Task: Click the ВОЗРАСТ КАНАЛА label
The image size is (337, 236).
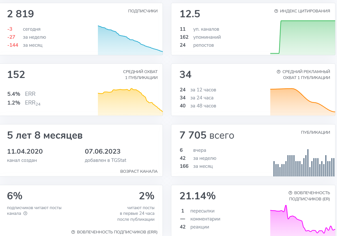Action: (139, 171)
